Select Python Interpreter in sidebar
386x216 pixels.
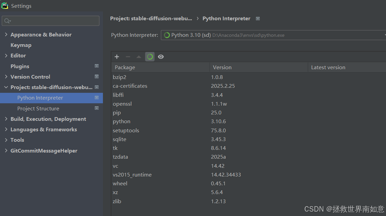pyautogui.click(x=51, y=98)
